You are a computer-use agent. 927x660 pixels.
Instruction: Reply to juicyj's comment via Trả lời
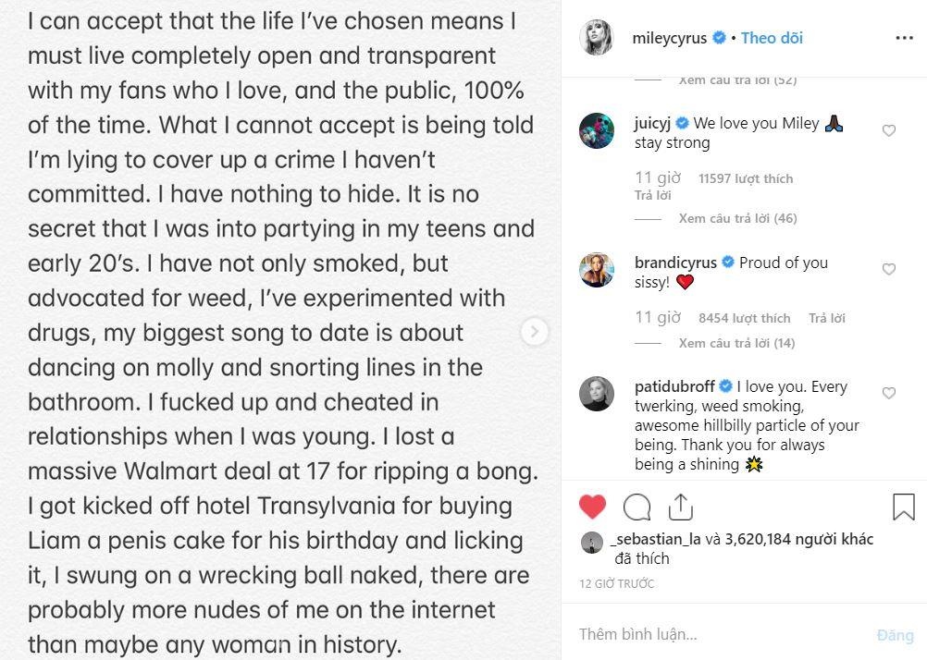653,195
